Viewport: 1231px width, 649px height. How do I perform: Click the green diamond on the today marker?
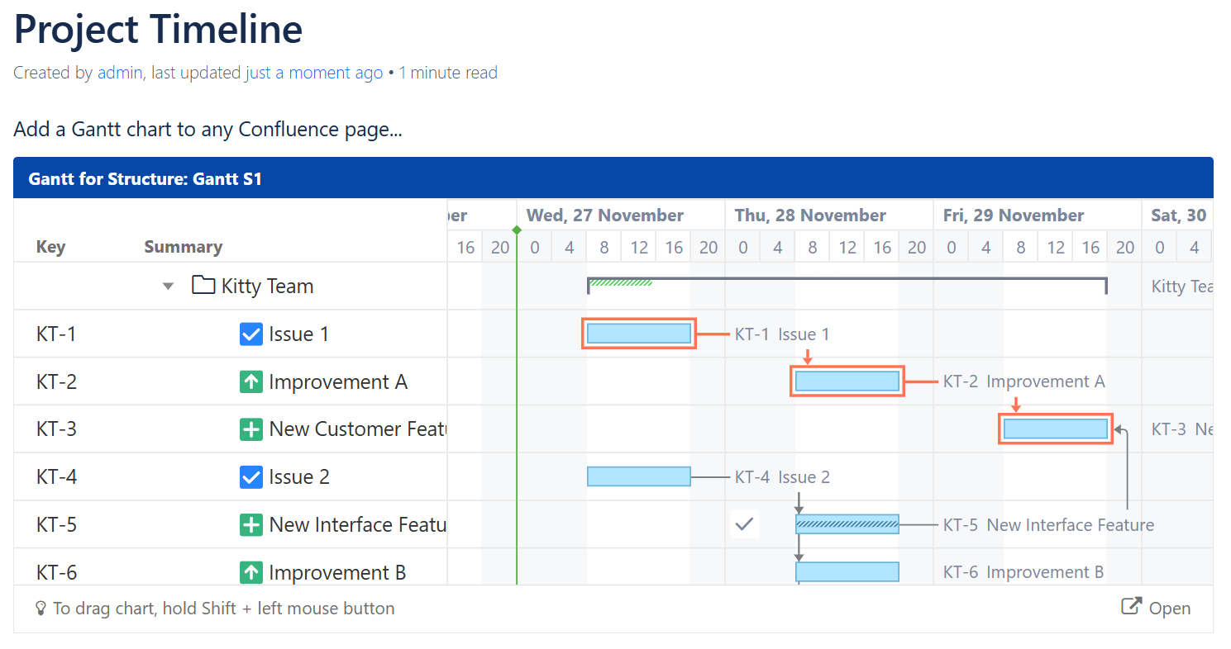point(517,230)
